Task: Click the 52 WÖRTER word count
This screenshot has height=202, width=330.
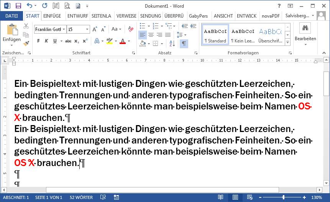Action: click(x=81, y=197)
